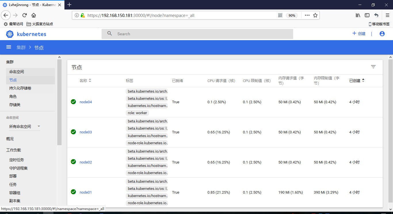Viewport: 393px width, 214px height.
Task: Select 命名空间 in the cluster sidebar
Action: 30,72
